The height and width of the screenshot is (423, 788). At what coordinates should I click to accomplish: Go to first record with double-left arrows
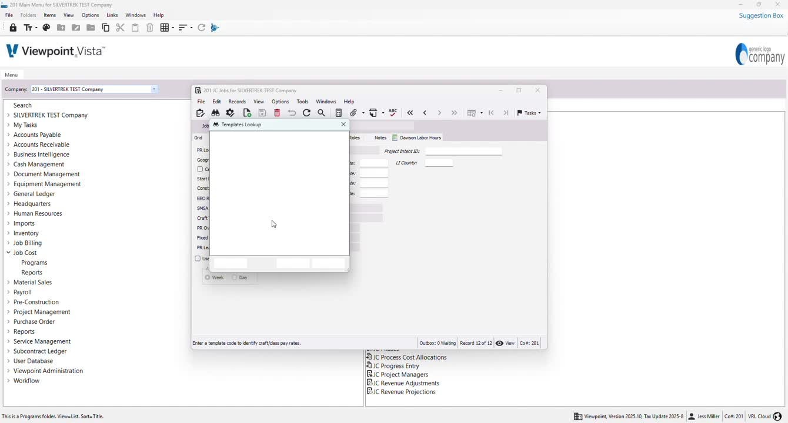[410, 113]
